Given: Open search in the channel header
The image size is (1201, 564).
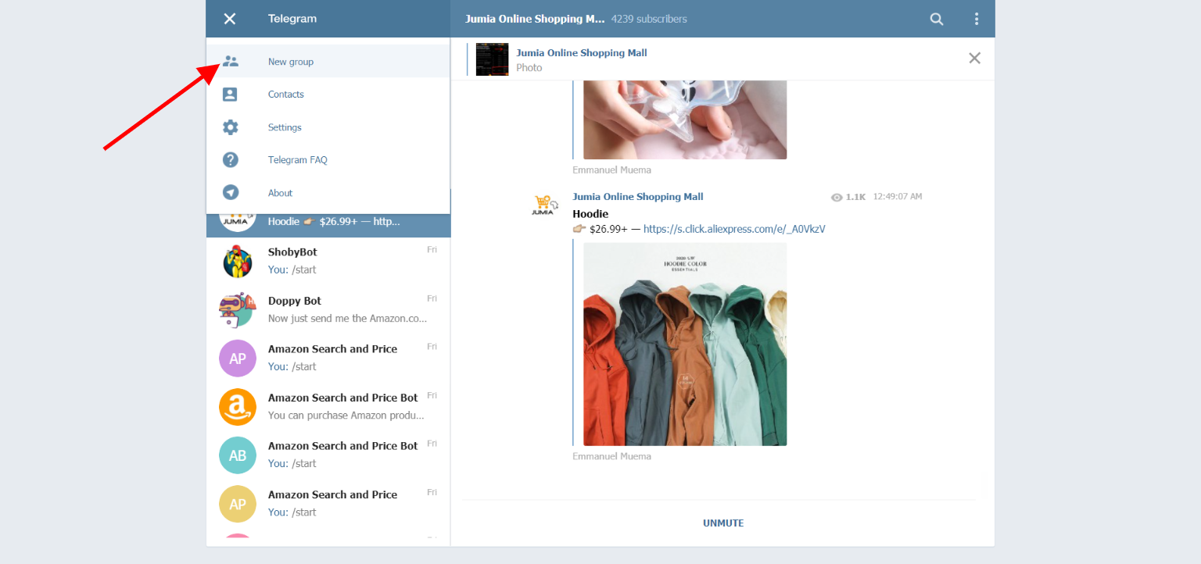Looking at the screenshot, I should pos(936,19).
